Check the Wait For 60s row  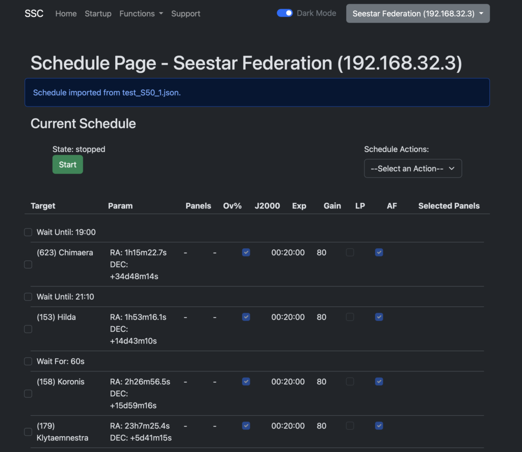28,362
